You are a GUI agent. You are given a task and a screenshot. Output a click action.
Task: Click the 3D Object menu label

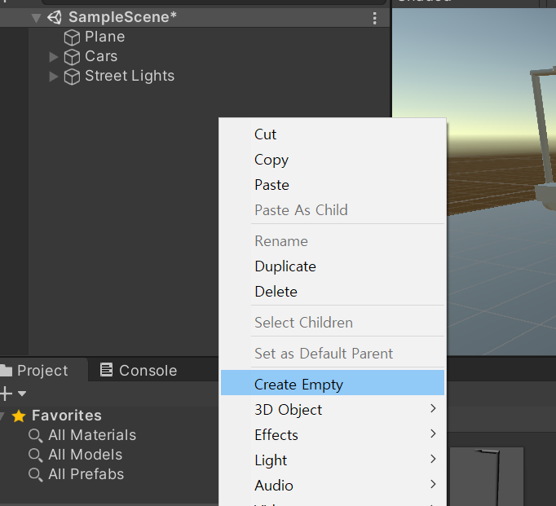click(289, 410)
